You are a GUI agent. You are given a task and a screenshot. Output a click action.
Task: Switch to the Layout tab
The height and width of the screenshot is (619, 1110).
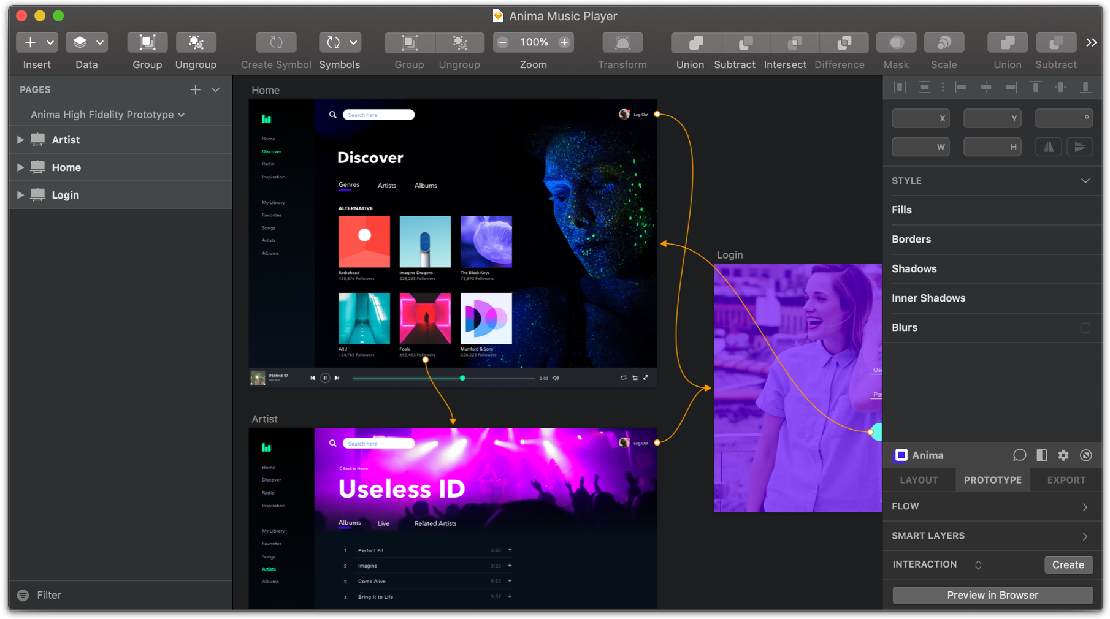[919, 480]
